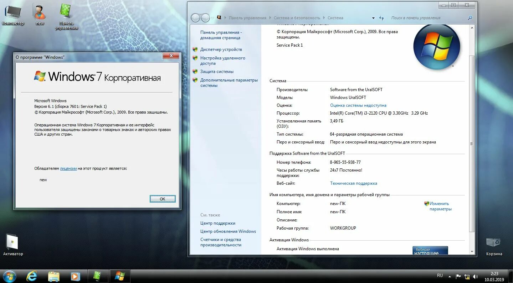Click the Control Panel vertical scrollbar thumb
Viewport: 513px width, 283px height.
coord(472,144)
